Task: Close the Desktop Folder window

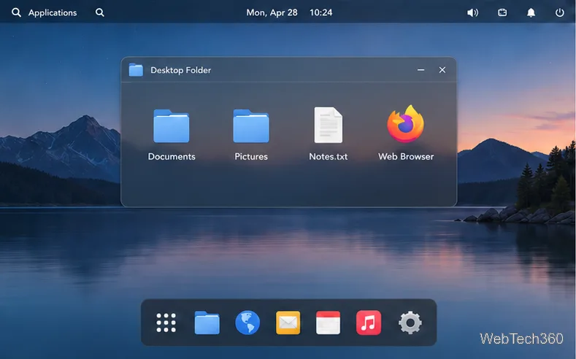Action: tap(442, 70)
